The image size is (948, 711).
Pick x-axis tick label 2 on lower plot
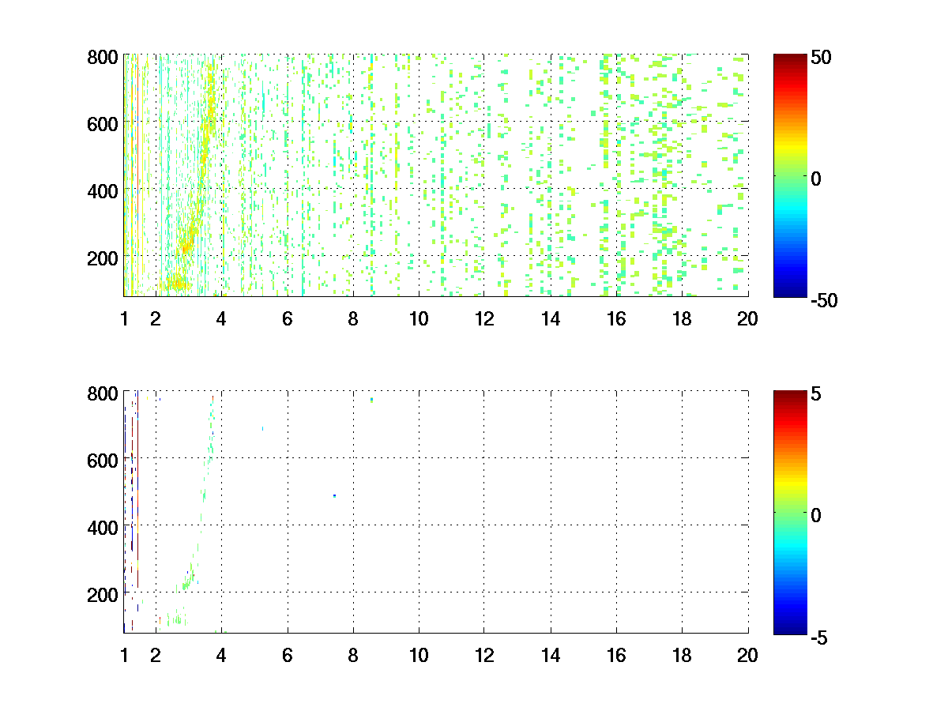click(x=156, y=655)
